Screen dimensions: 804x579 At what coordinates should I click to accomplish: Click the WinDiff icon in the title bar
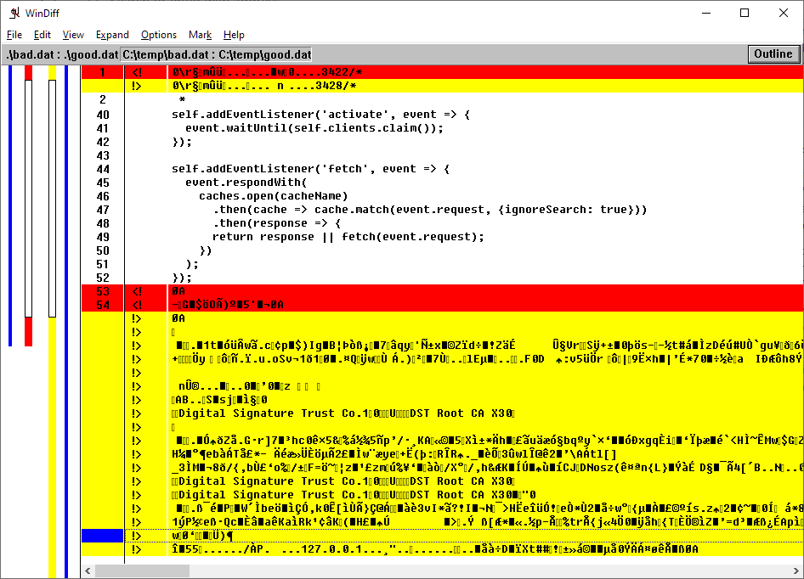14,13
